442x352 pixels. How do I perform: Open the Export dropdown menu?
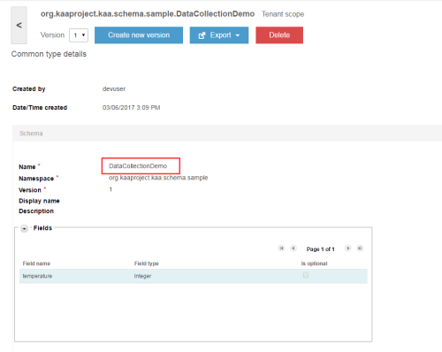tap(219, 35)
